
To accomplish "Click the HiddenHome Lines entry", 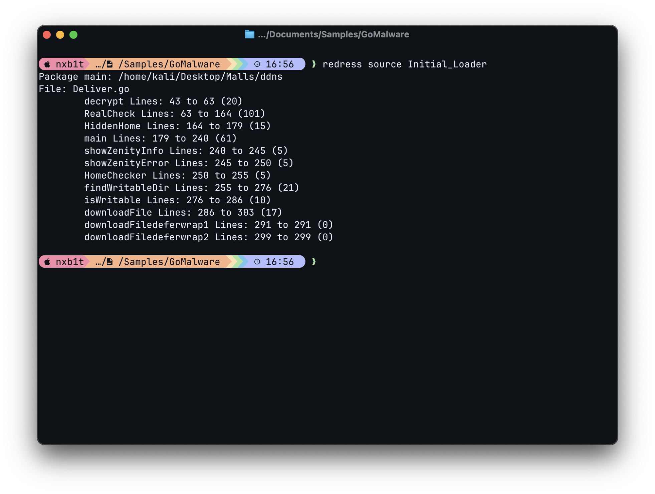I will click(177, 126).
